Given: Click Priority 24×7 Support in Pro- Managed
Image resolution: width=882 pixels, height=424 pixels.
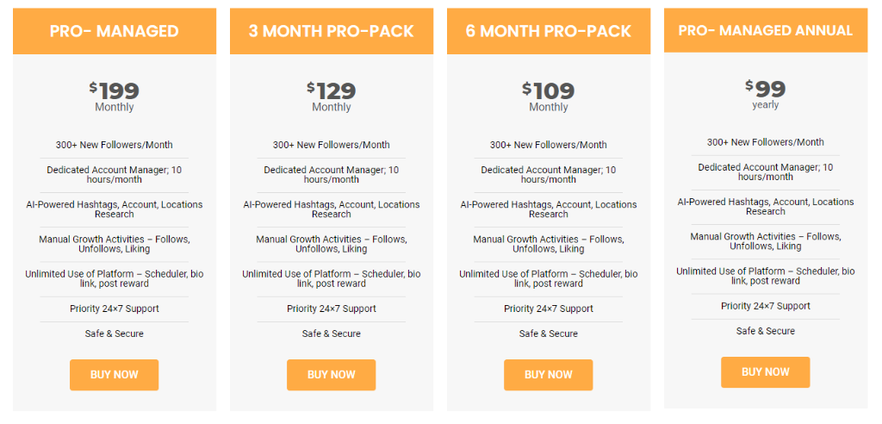Looking at the screenshot, I should (x=115, y=309).
